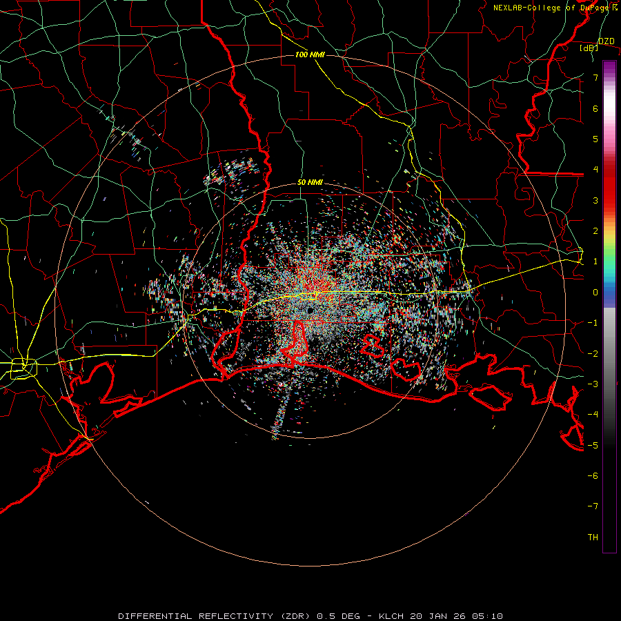
Task: Click the "50 NMI" range ring label
Action: coord(310,183)
